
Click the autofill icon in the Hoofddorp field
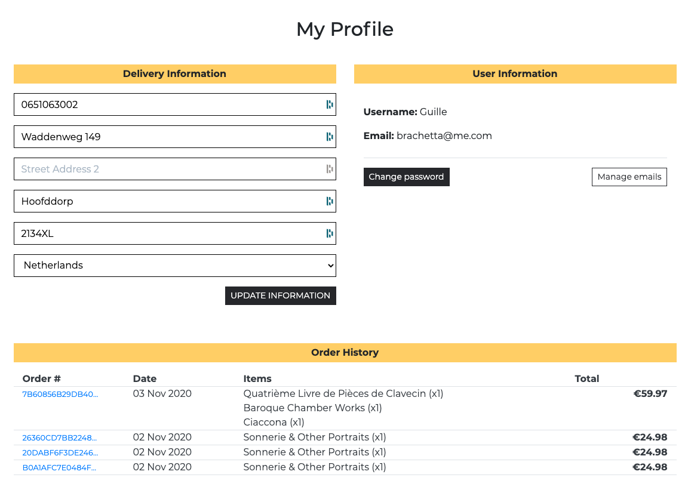coord(330,201)
